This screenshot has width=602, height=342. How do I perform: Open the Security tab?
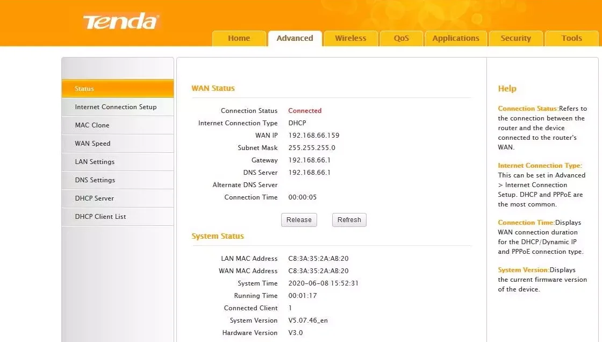pyautogui.click(x=515, y=38)
